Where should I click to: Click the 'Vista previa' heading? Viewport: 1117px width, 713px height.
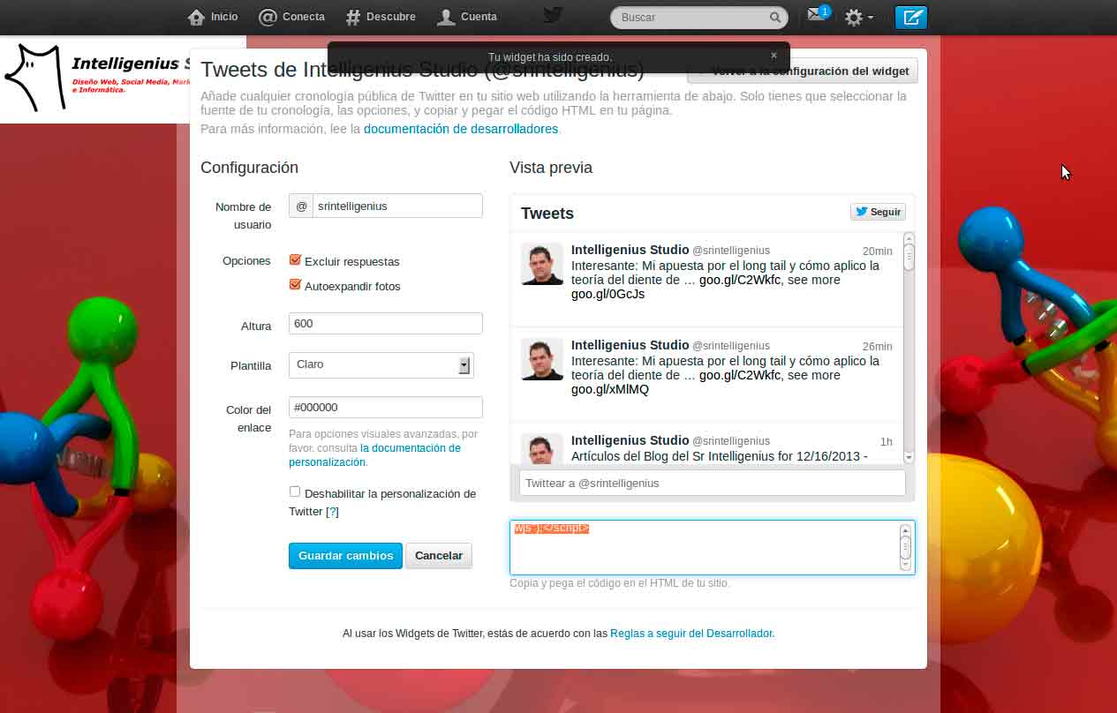click(551, 168)
